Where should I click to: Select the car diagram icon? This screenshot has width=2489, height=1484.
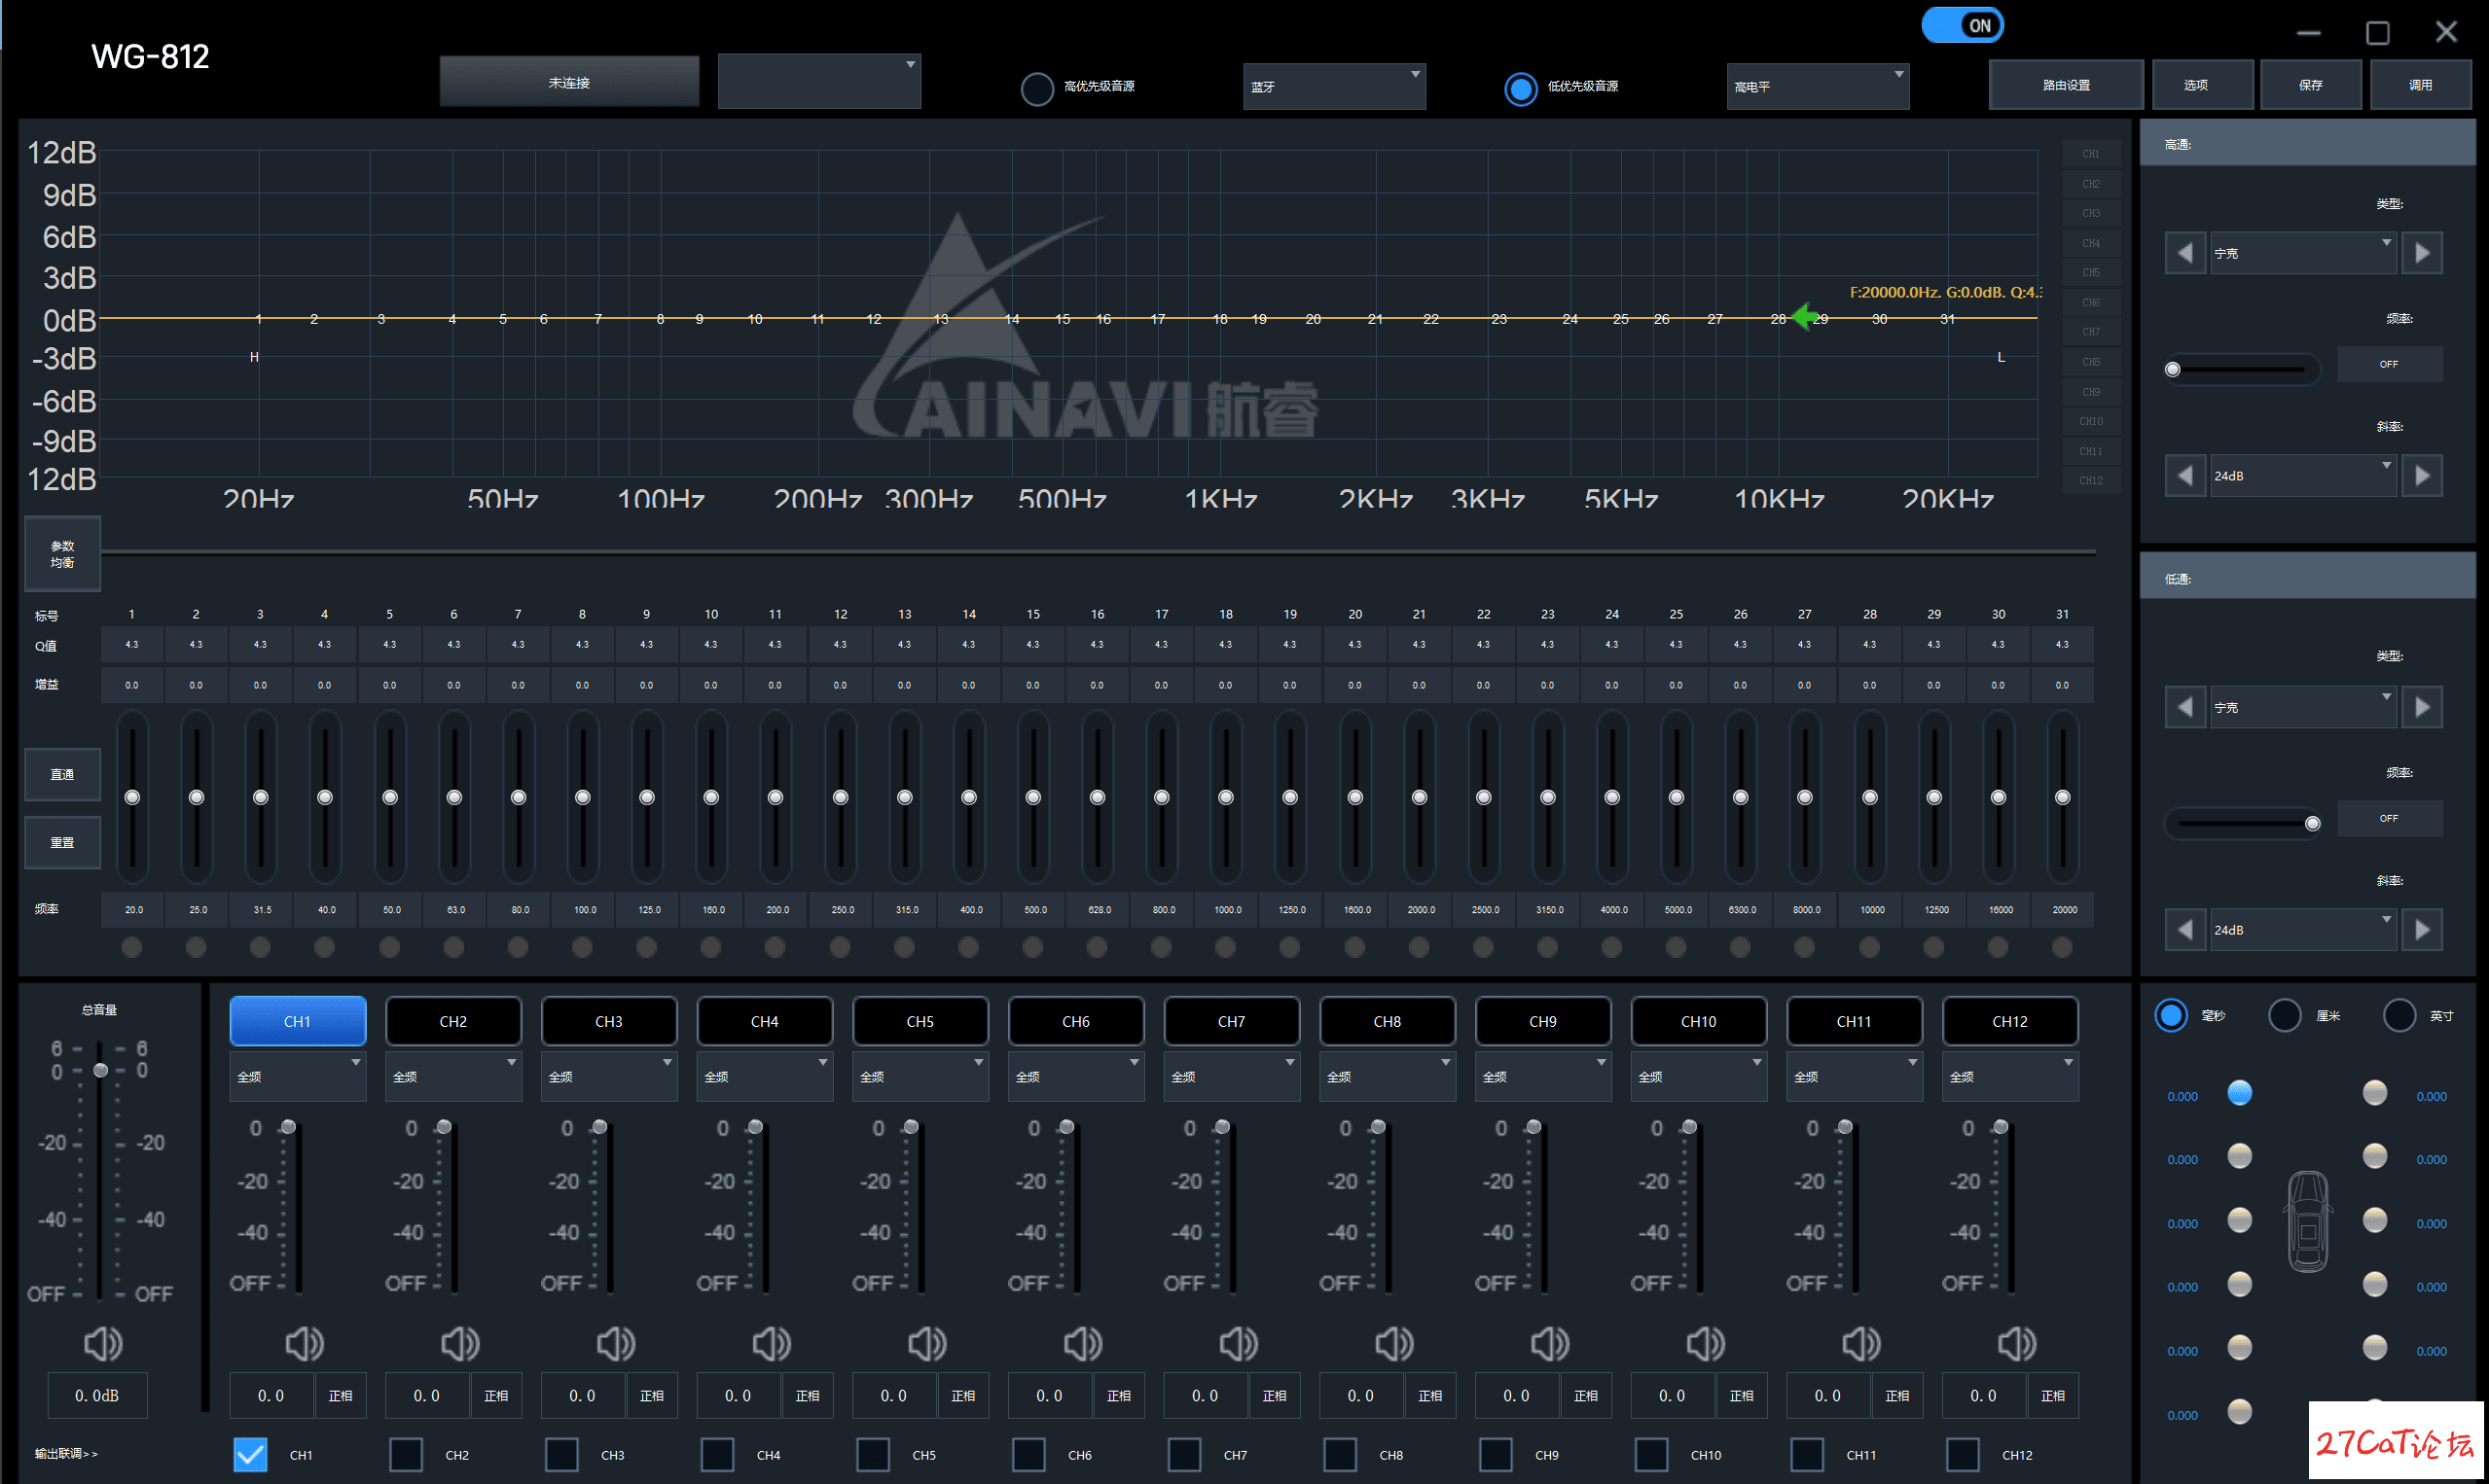2308,1221
